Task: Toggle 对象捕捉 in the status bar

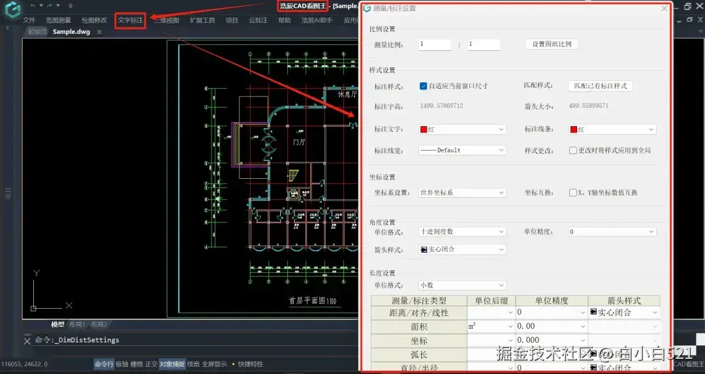Action: coord(172,364)
